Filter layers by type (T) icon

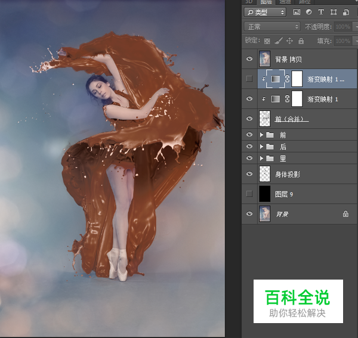[x=321, y=12]
